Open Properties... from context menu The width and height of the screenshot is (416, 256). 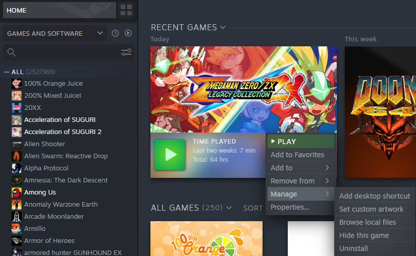300,207
